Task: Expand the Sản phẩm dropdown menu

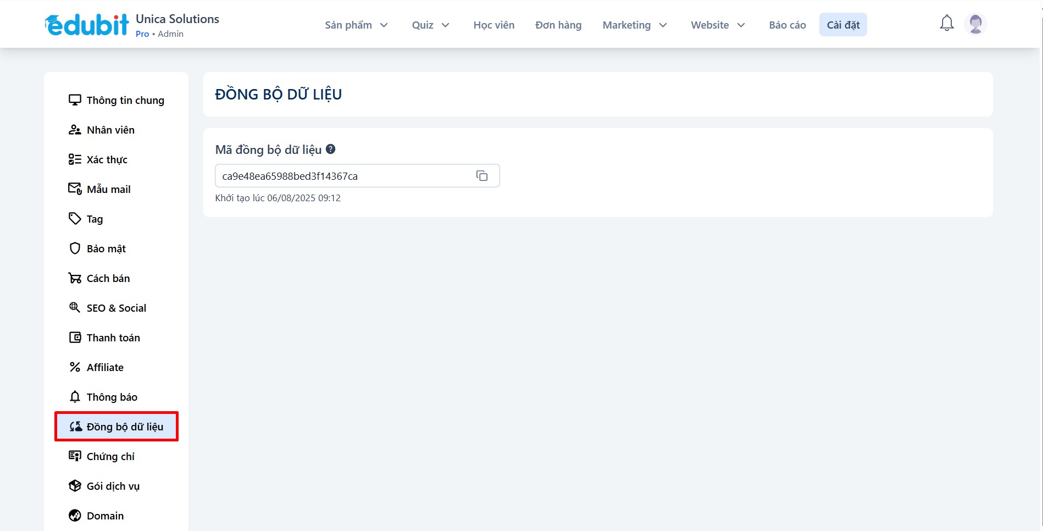Action: 356,25
